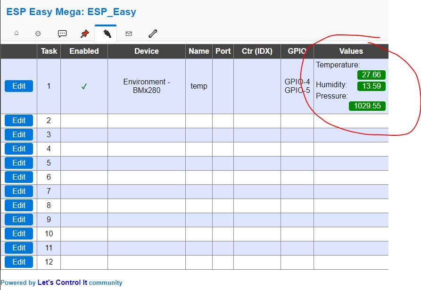Open the Config gear tab icon

[x=38, y=33]
